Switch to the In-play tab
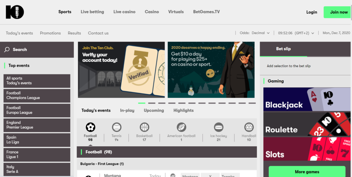 point(127,110)
